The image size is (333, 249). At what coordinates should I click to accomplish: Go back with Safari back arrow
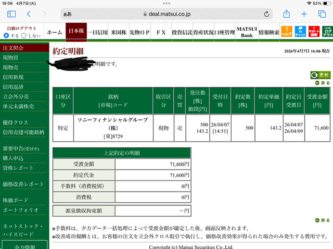pos(29,14)
